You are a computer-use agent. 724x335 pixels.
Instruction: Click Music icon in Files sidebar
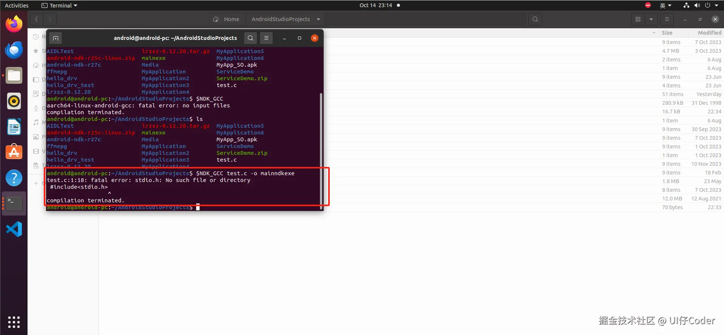(36, 122)
